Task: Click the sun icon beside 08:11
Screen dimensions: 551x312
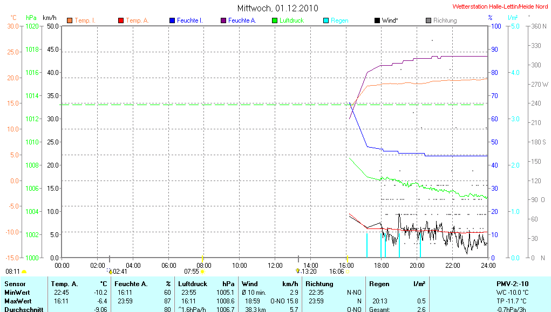Action: (x=24, y=272)
